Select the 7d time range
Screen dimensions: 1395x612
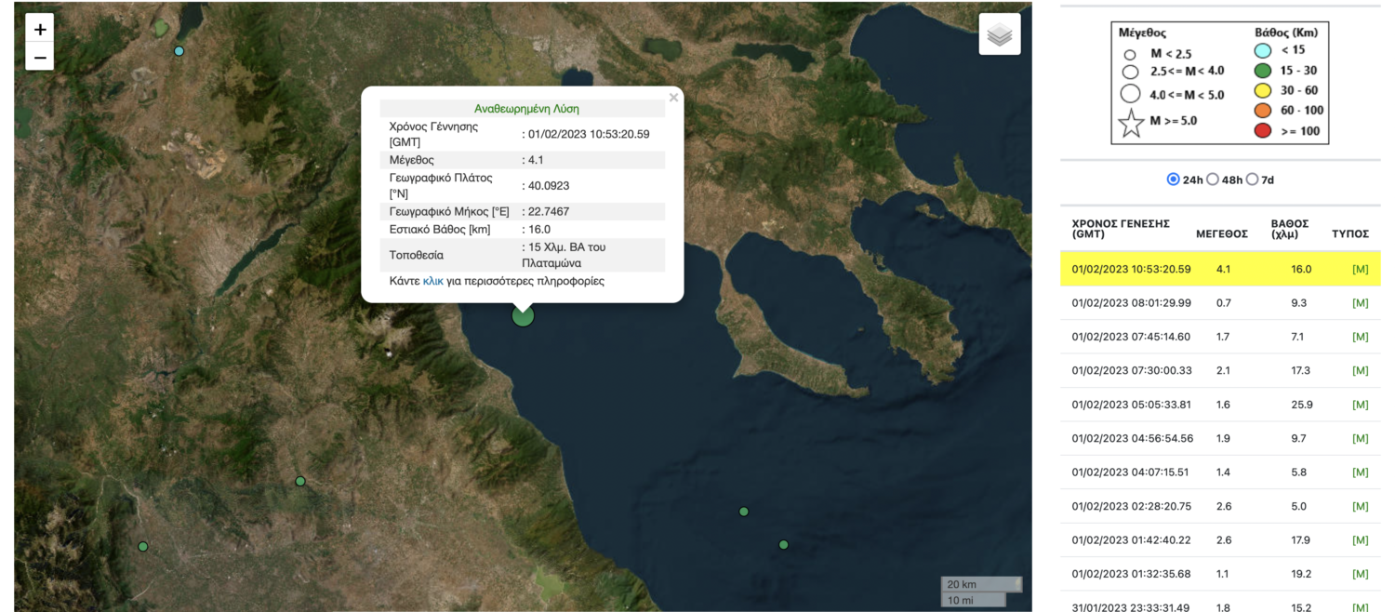1252,180
